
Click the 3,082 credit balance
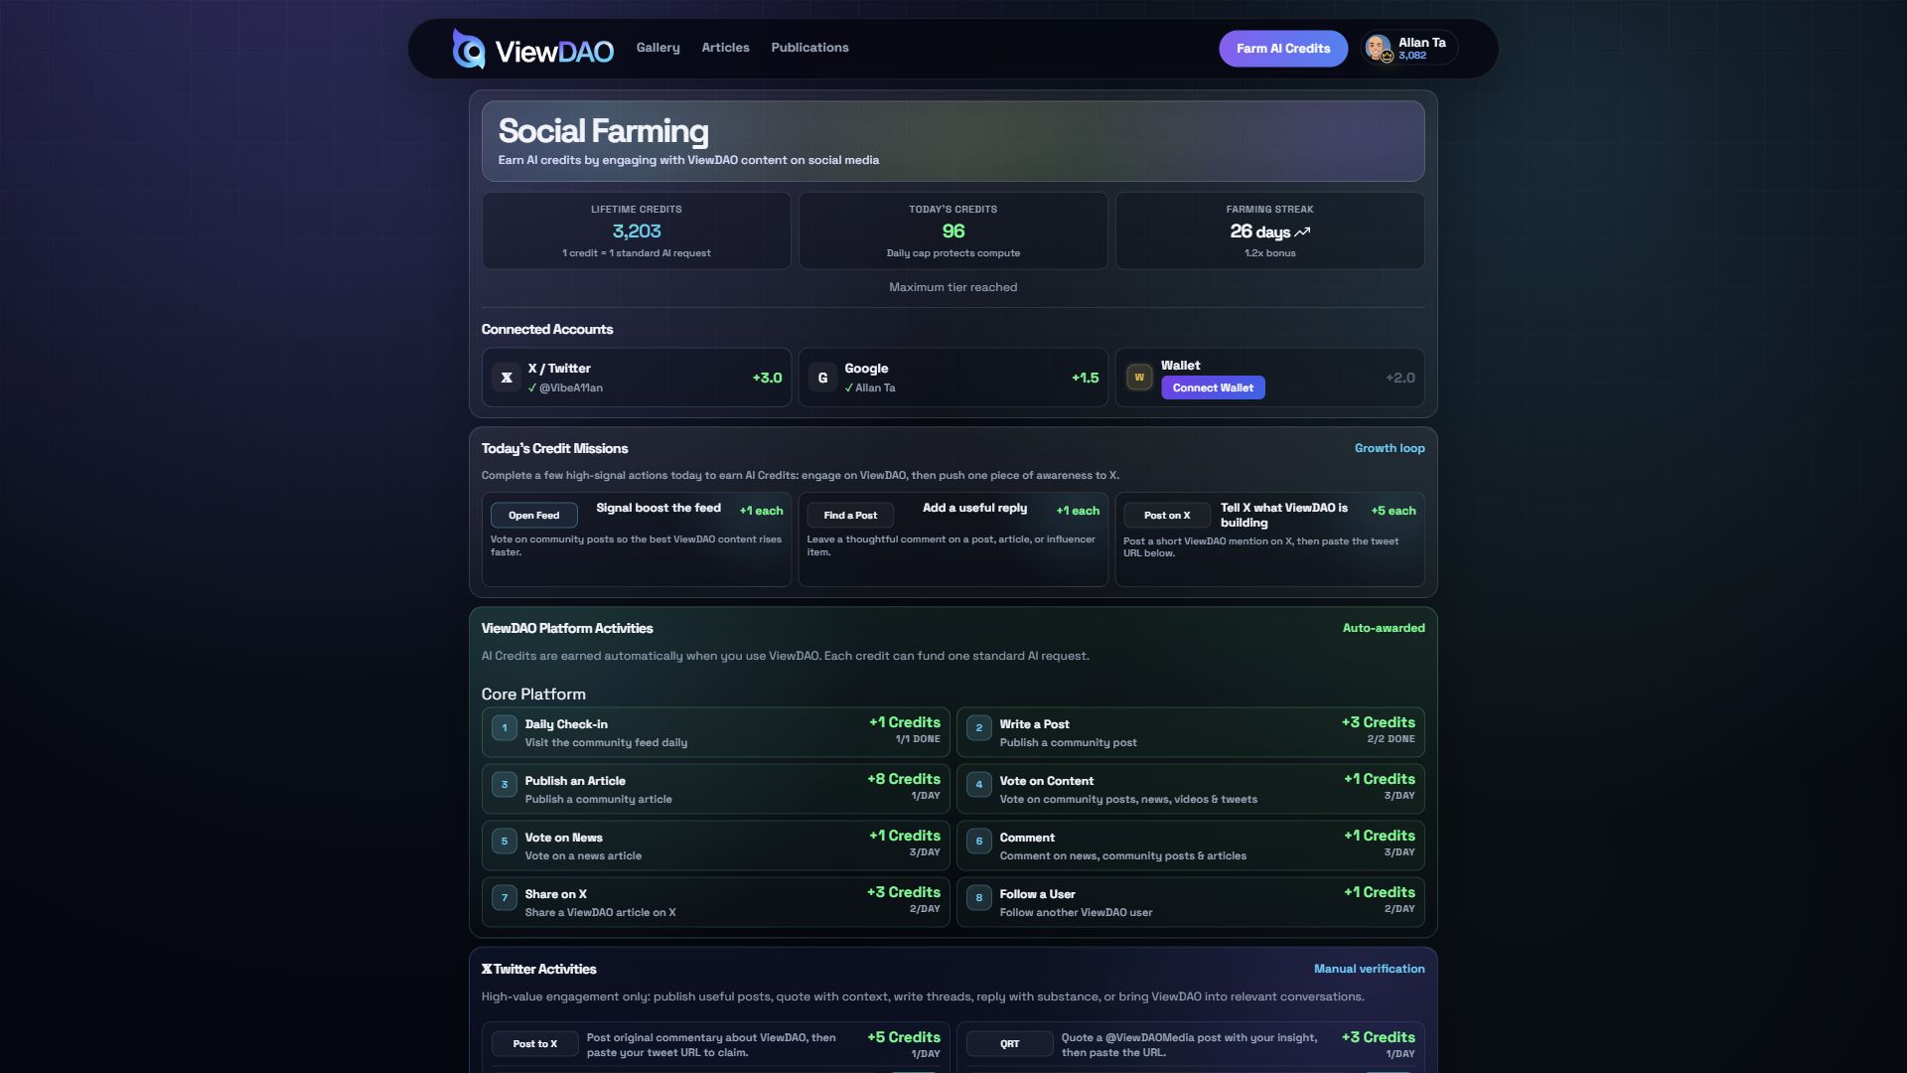[1412, 56]
